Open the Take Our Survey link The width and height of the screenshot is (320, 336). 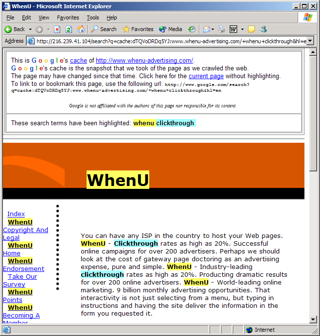(20, 280)
